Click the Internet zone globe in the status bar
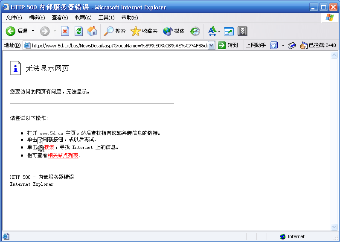 (x=282, y=236)
